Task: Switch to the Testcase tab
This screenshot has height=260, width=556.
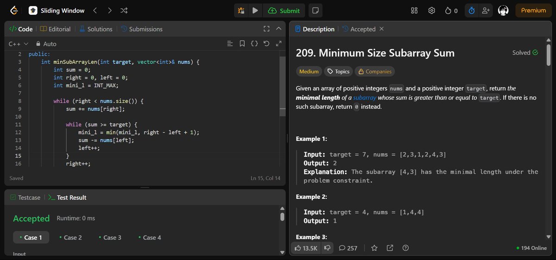Action: [25, 197]
